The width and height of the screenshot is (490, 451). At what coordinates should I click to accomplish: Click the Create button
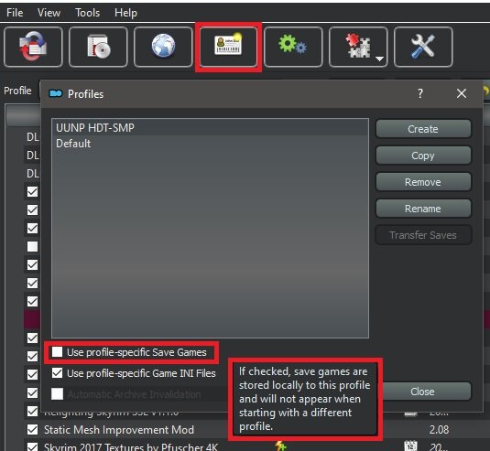pyautogui.click(x=423, y=129)
